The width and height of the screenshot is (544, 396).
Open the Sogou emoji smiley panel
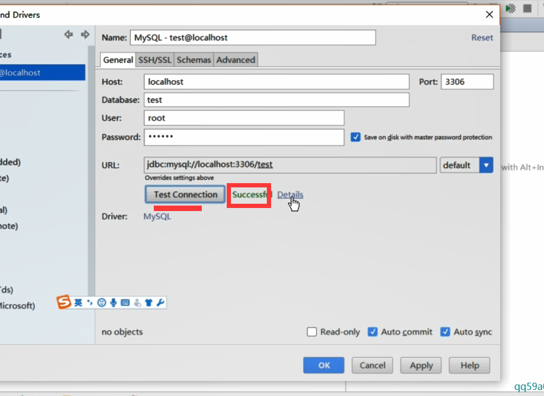[102, 303]
